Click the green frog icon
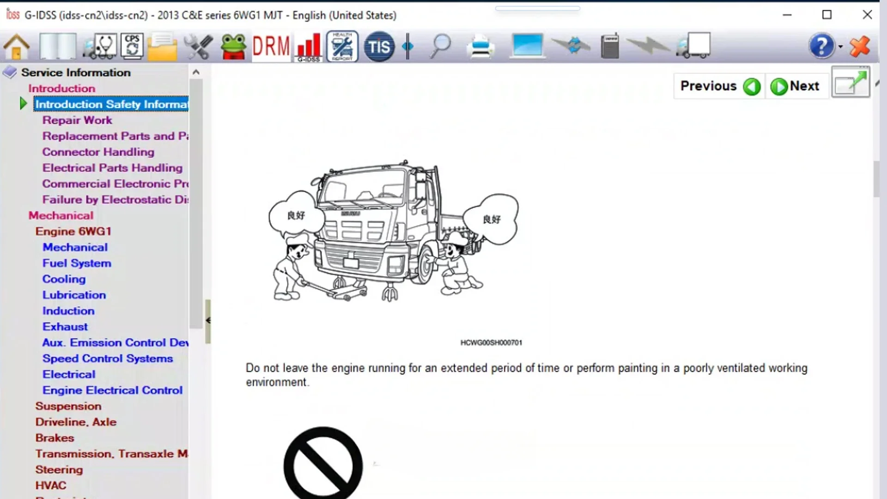887x499 pixels. [x=233, y=46]
